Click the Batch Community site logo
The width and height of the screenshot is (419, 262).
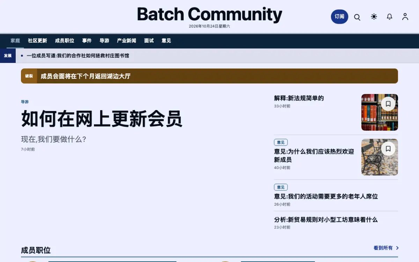tap(209, 15)
